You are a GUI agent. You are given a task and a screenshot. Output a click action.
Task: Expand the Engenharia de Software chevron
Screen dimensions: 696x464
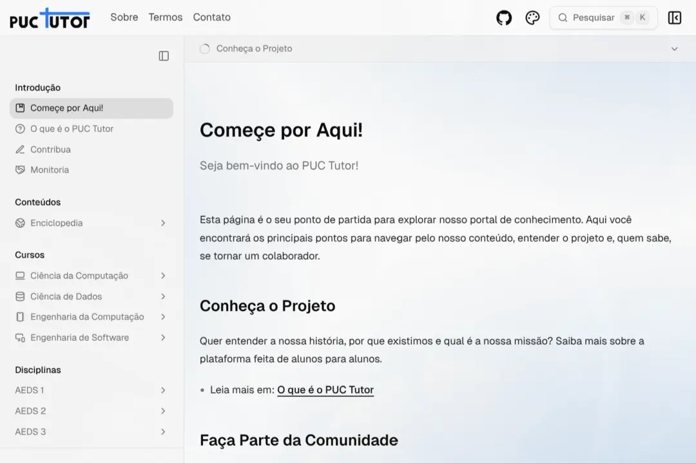click(163, 338)
